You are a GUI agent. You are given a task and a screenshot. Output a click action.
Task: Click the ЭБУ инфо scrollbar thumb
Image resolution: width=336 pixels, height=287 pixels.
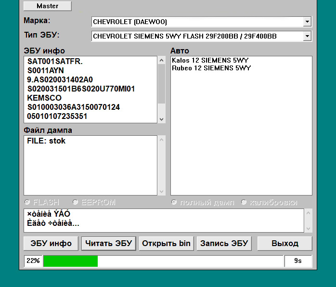pos(162,84)
